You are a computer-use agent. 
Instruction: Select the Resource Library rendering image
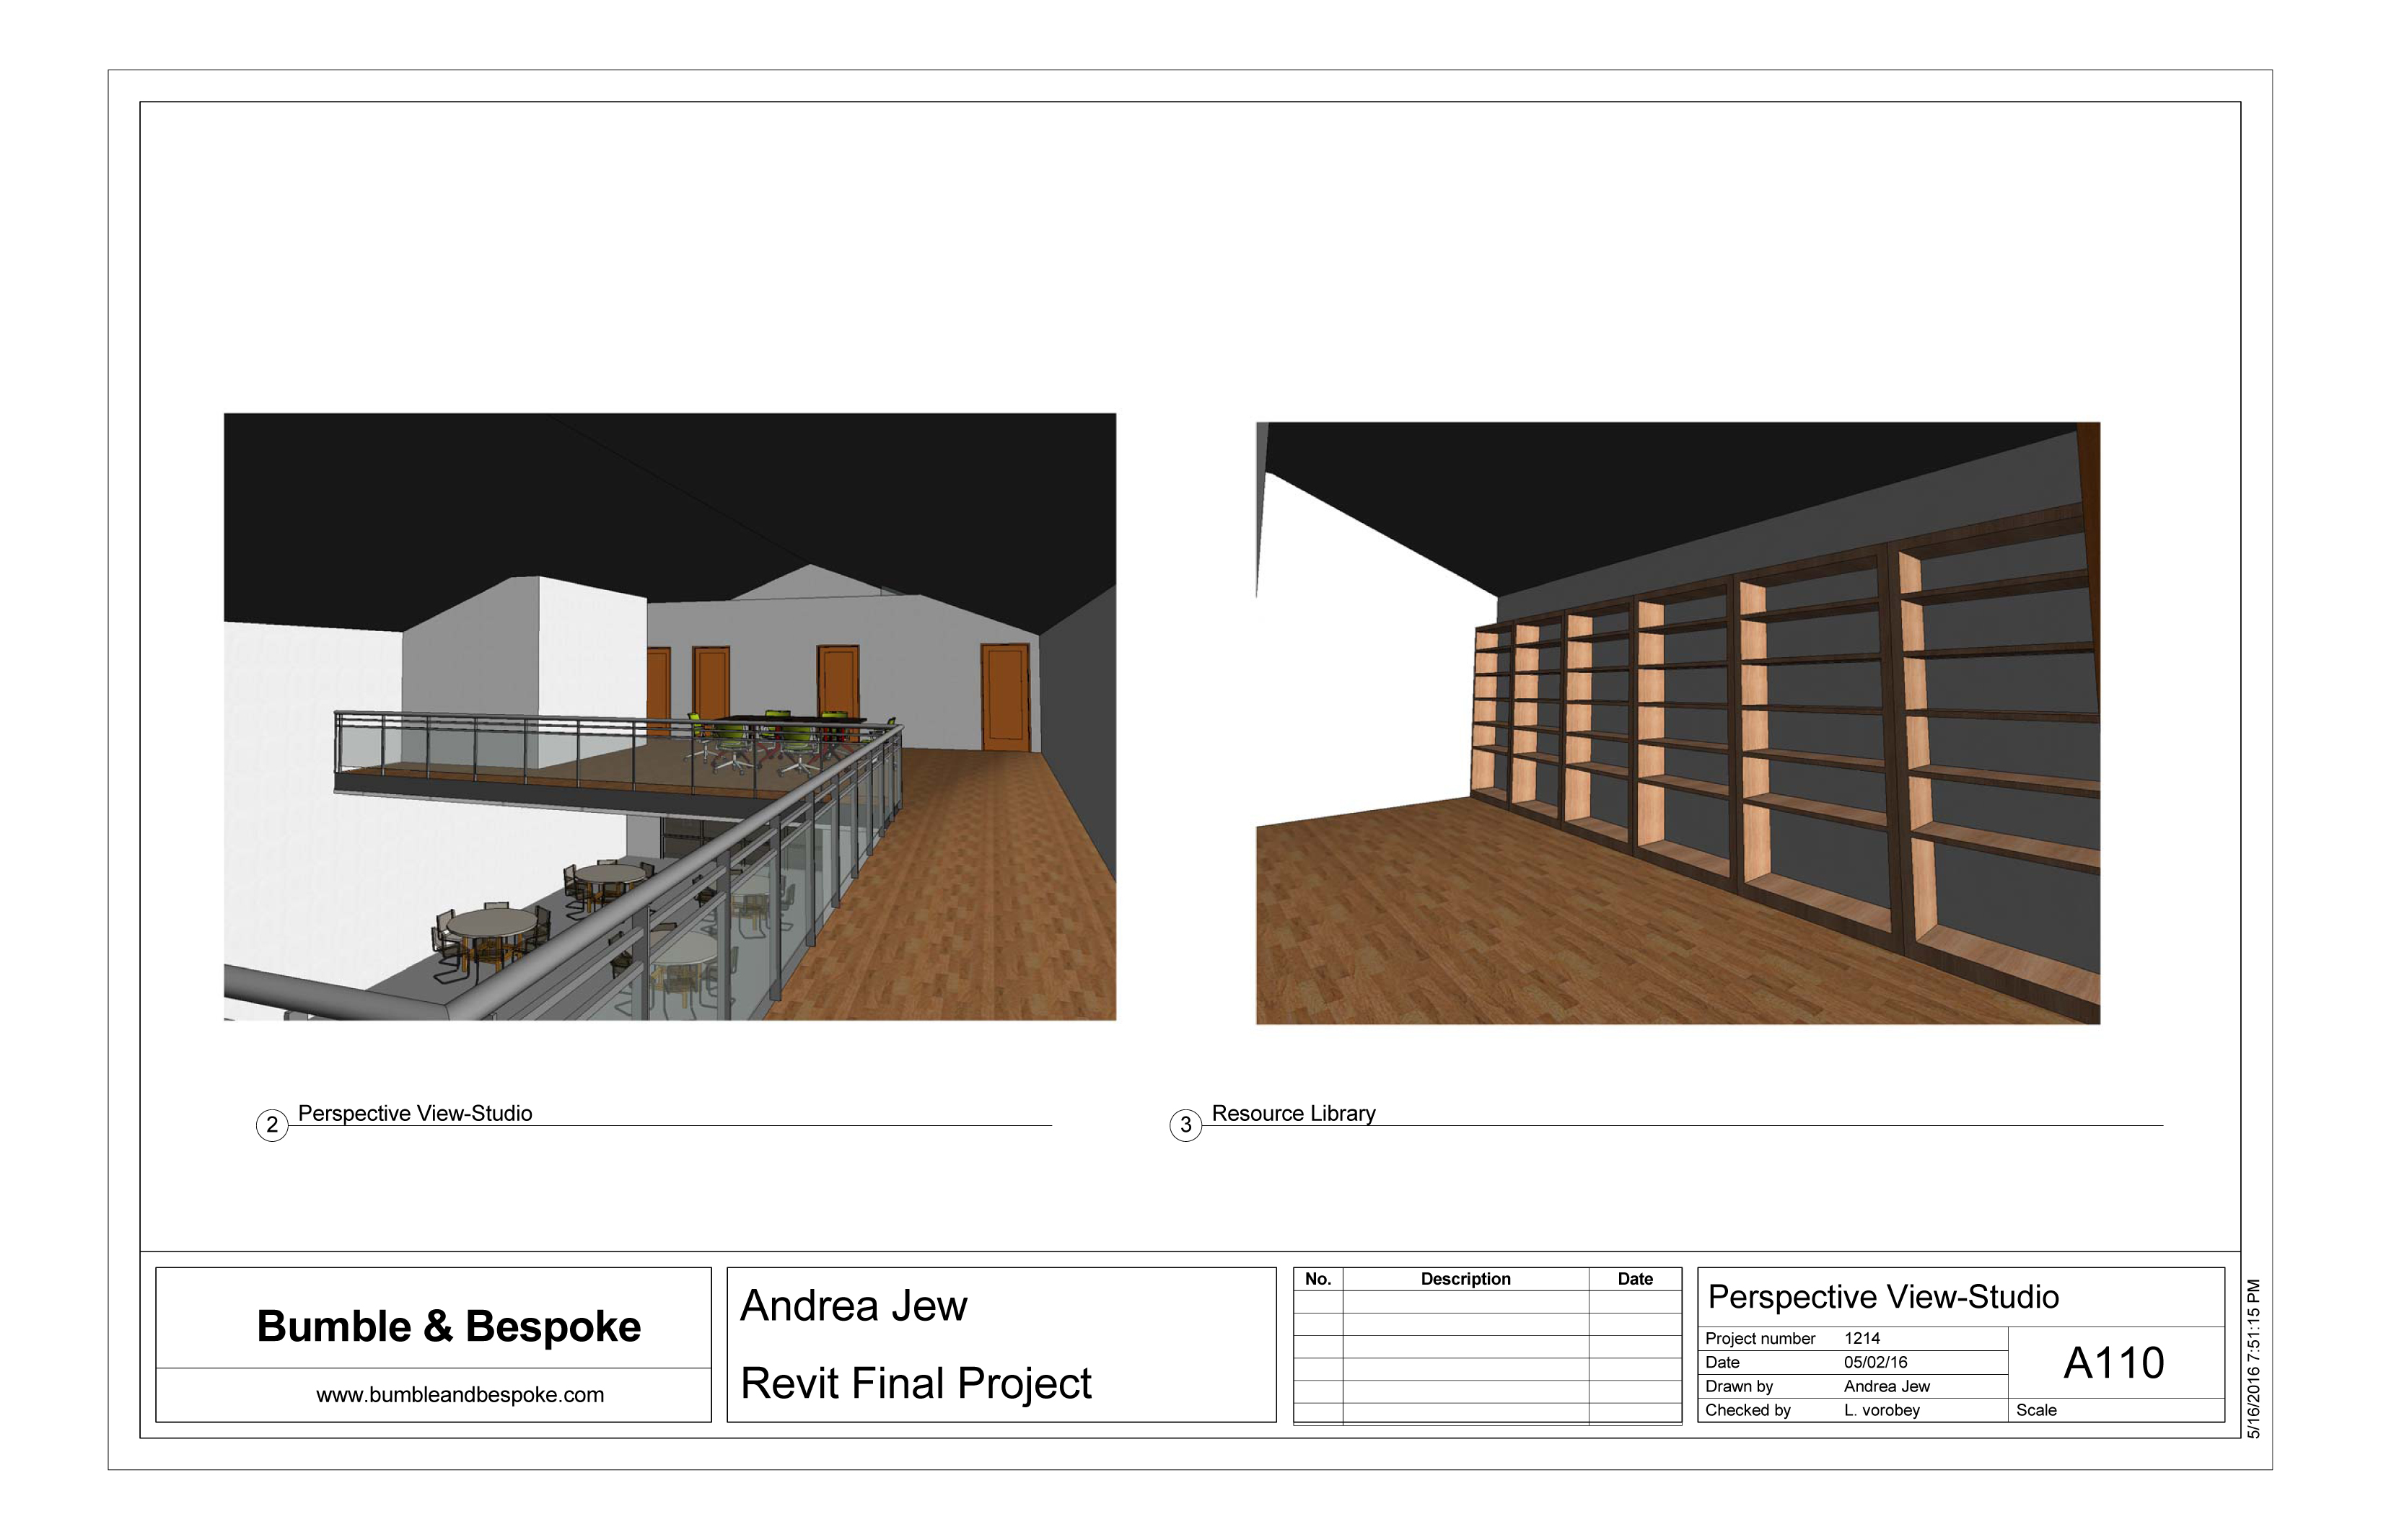1677,723
